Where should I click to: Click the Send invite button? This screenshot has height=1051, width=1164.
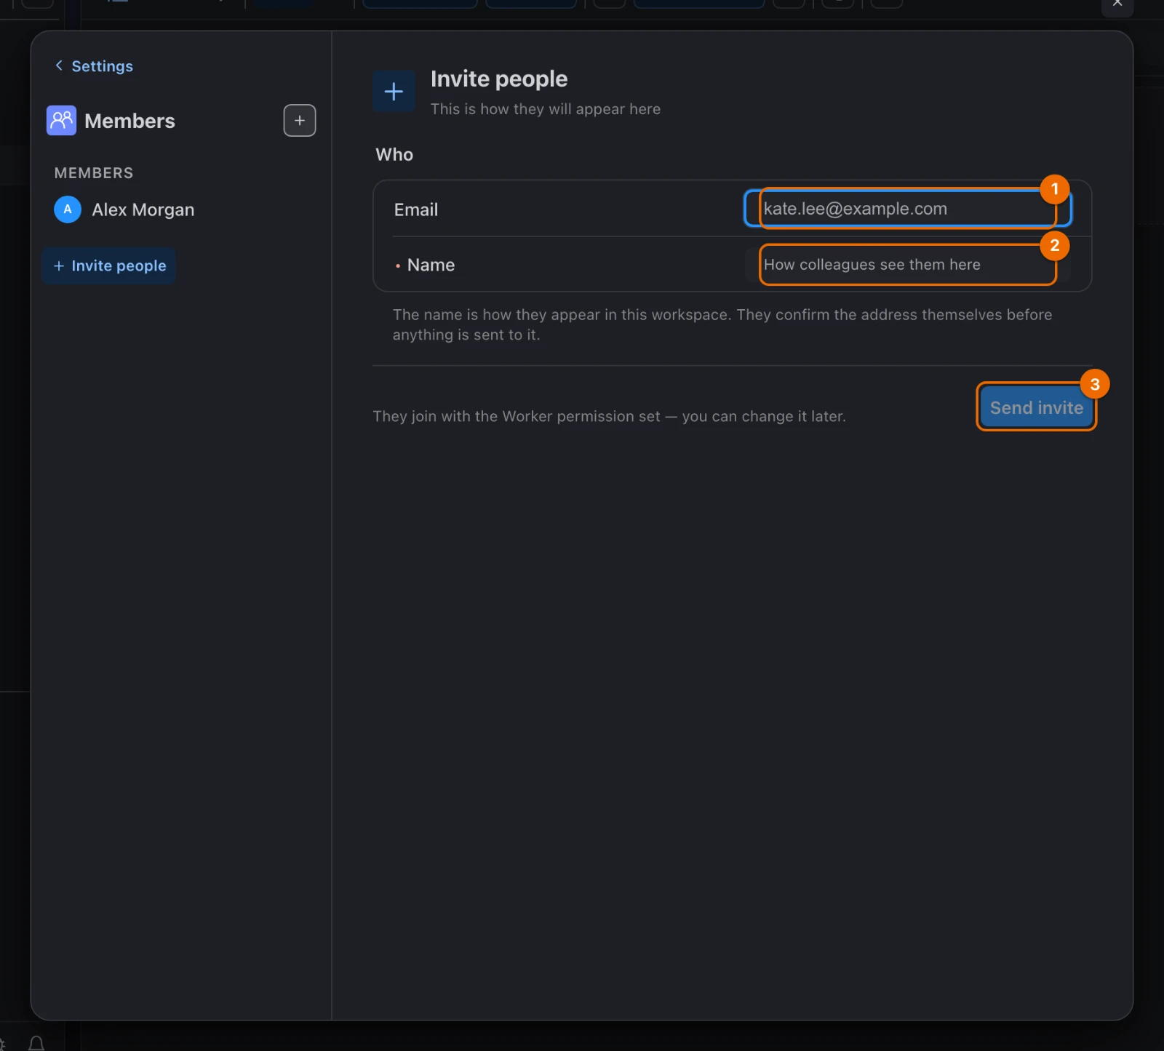click(x=1036, y=407)
